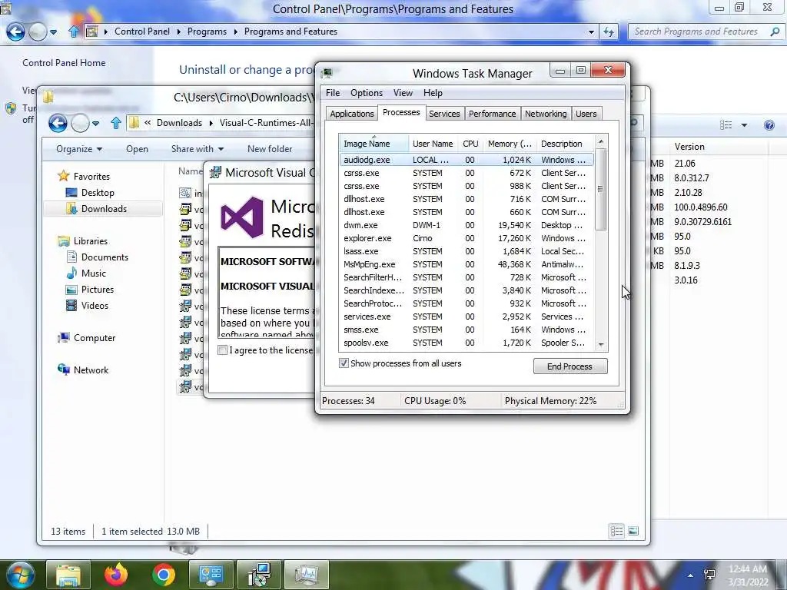Screen dimensions: 787x590
Task: Open Options menu in Task Manager
Action: [367, 93]
